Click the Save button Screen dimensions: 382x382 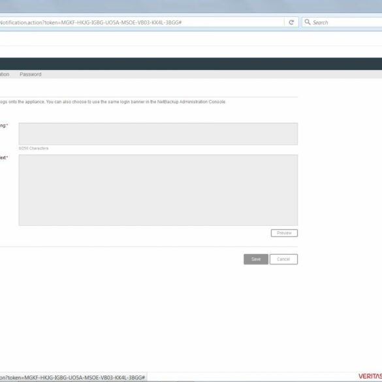(x=256, y=259)
